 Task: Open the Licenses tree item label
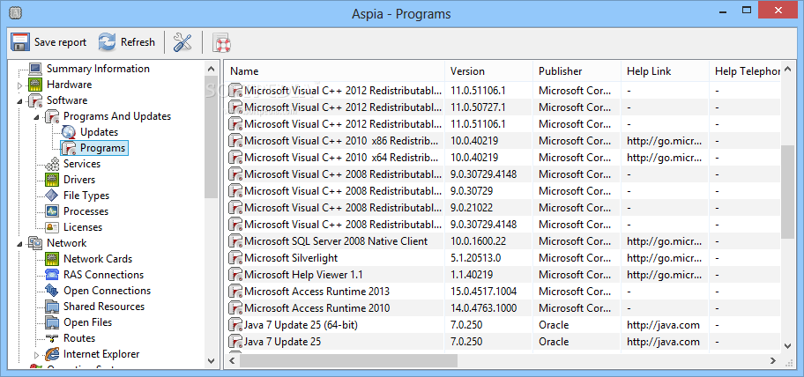[83, 227]
